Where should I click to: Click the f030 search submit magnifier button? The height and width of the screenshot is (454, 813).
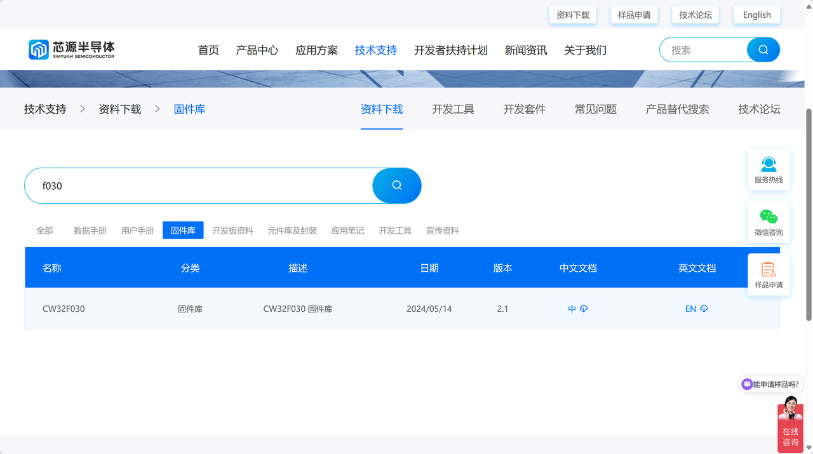397,185
